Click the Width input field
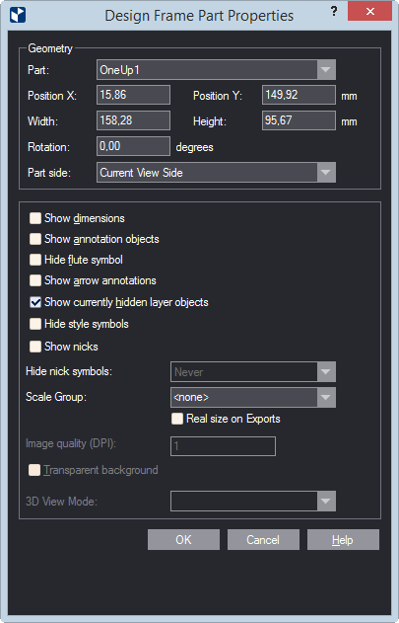The image size is (399, 623). pos(133,120)
